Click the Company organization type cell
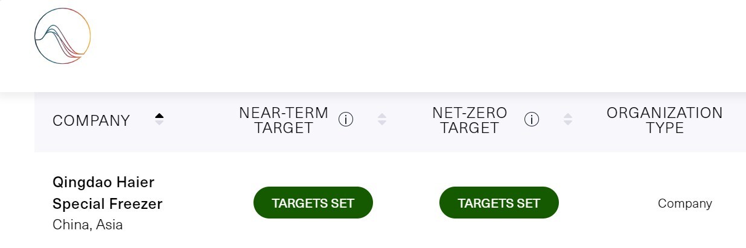 (x=684, y=203)
